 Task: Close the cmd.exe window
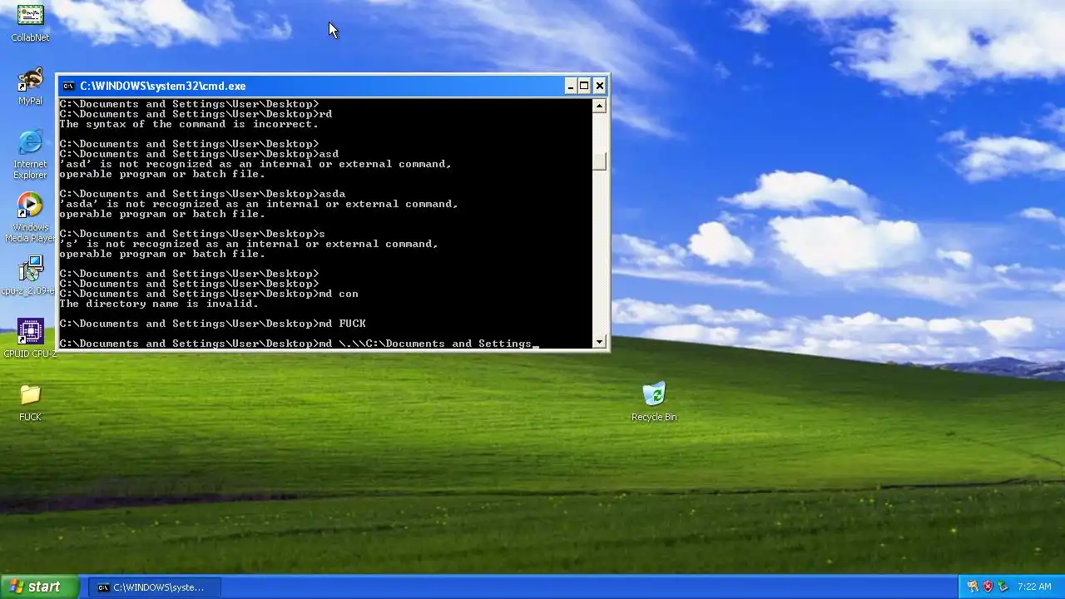pos(599,86)
